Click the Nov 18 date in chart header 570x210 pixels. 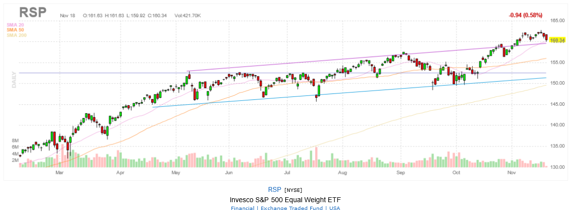click(x=68, y=16)
